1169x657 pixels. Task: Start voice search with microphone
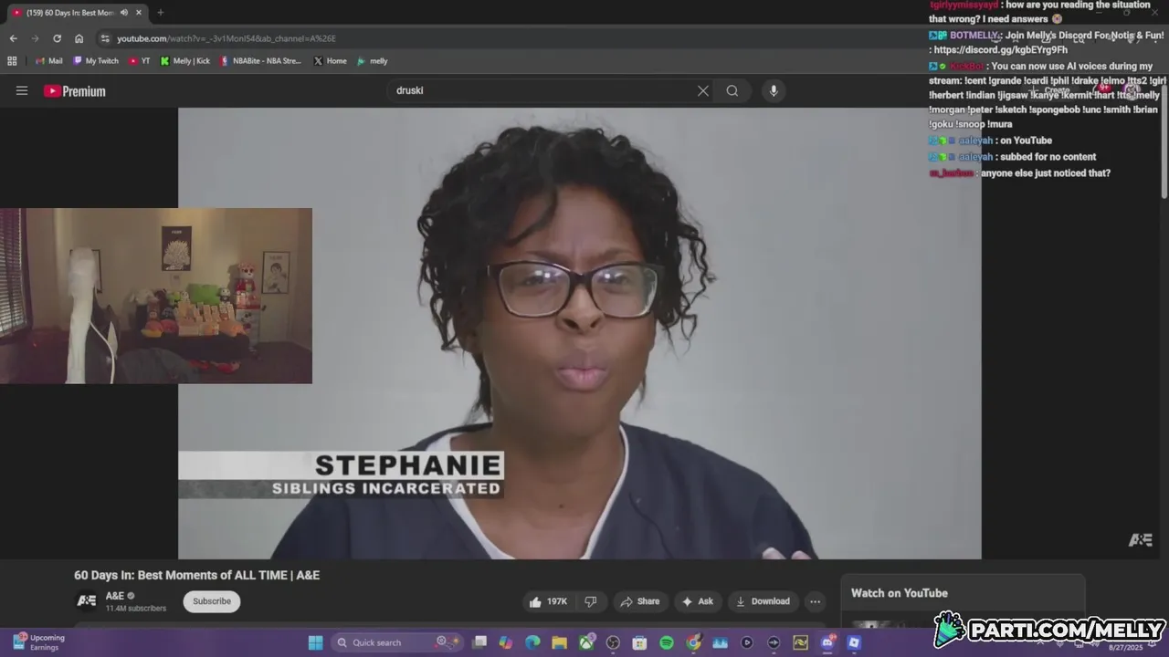tap(774, 90)
